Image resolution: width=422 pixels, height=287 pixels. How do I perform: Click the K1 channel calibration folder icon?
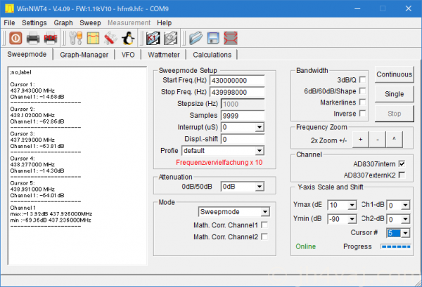(x=153, y=38)
